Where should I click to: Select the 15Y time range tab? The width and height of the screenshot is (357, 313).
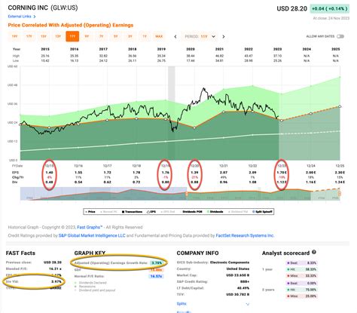(44, 36)
